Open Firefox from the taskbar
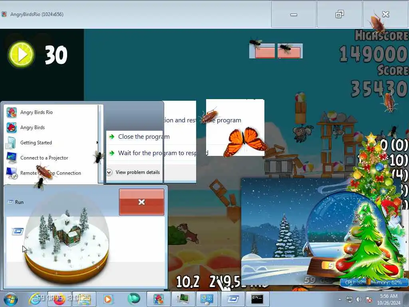 (60, 299)
